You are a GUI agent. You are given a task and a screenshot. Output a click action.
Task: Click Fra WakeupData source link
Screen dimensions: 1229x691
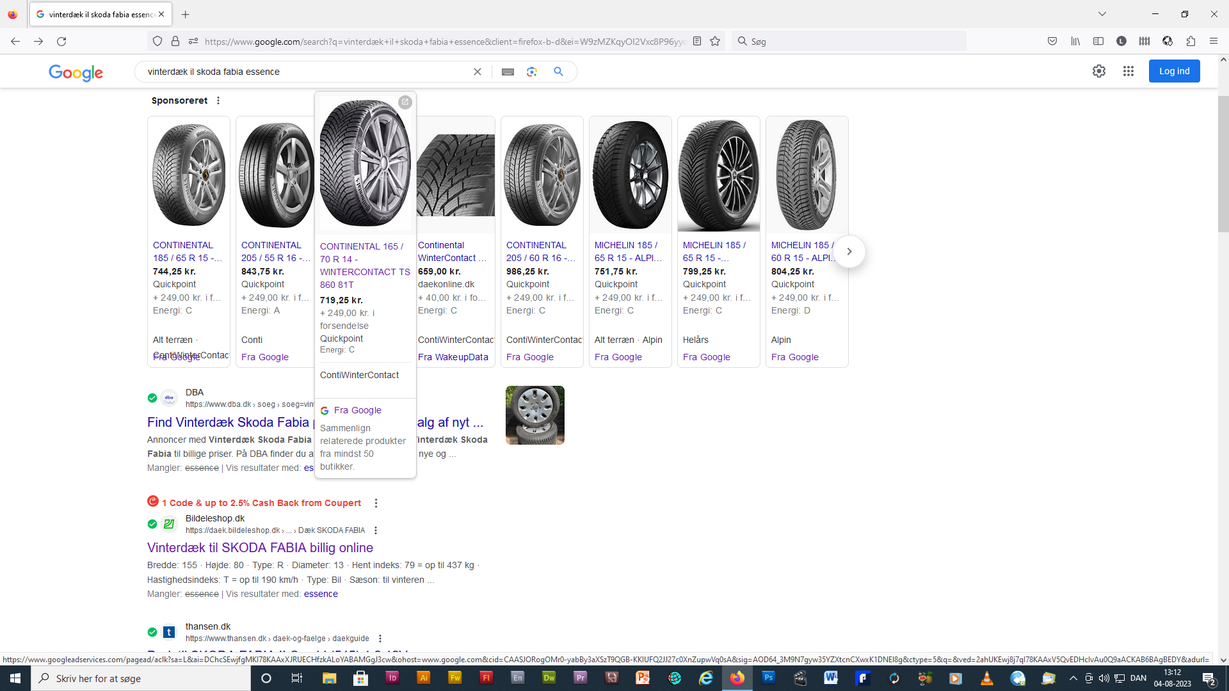[453, 357]
